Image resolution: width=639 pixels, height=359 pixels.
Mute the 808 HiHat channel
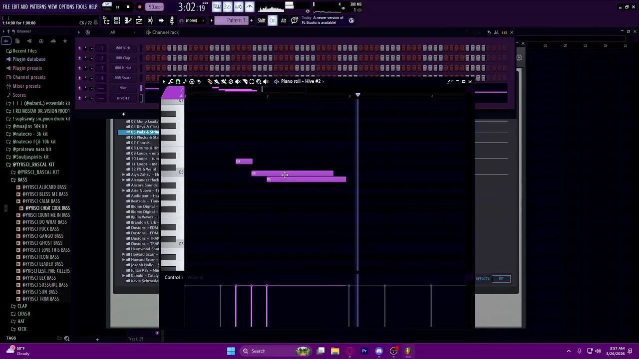(x=79, y=68)
